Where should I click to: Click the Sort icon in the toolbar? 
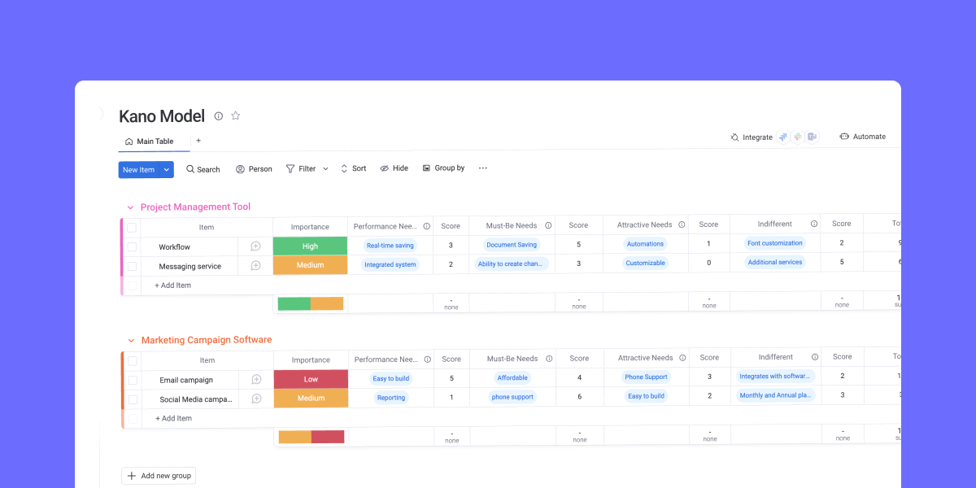345,168
